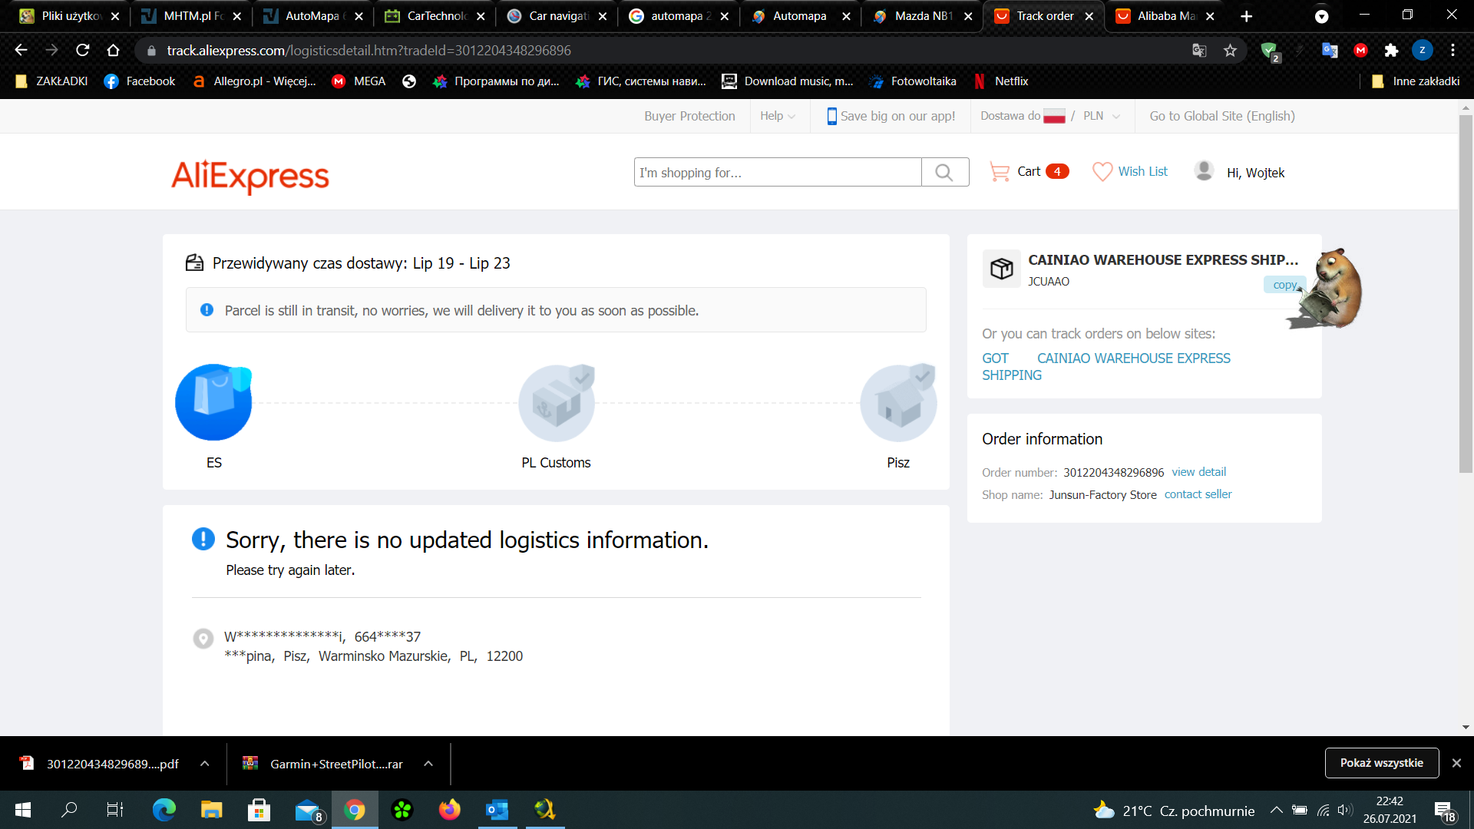
Task: Open Windows Start menu
Action: [x=23, y=810]
